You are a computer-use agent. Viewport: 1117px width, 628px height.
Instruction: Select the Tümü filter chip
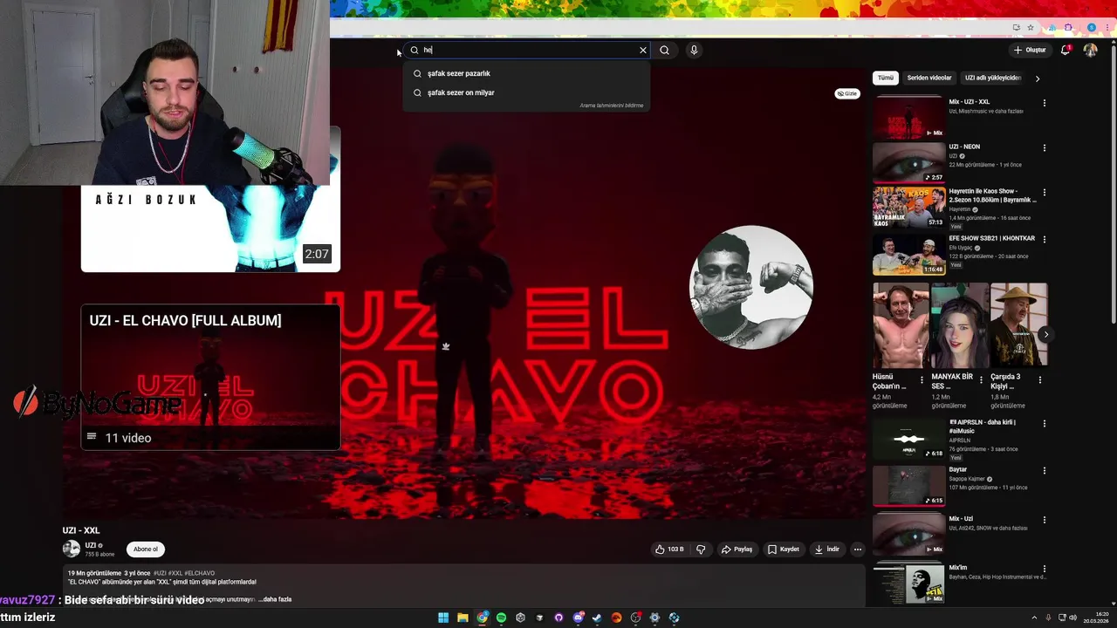pyautogui.click(x=885, y=78)
